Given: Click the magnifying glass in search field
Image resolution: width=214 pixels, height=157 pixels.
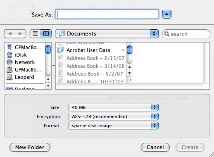Looking at the screenshot, I should (167, 34).
